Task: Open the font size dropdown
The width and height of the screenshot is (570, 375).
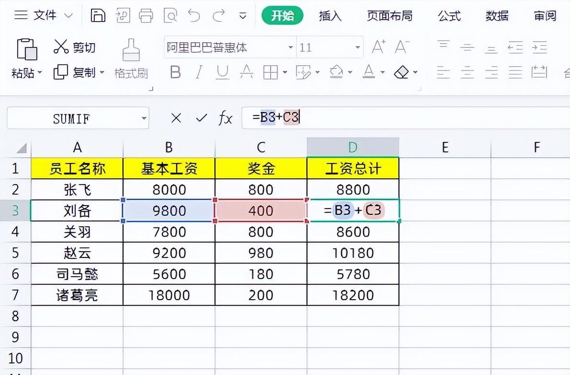Action: coord(358,47)
